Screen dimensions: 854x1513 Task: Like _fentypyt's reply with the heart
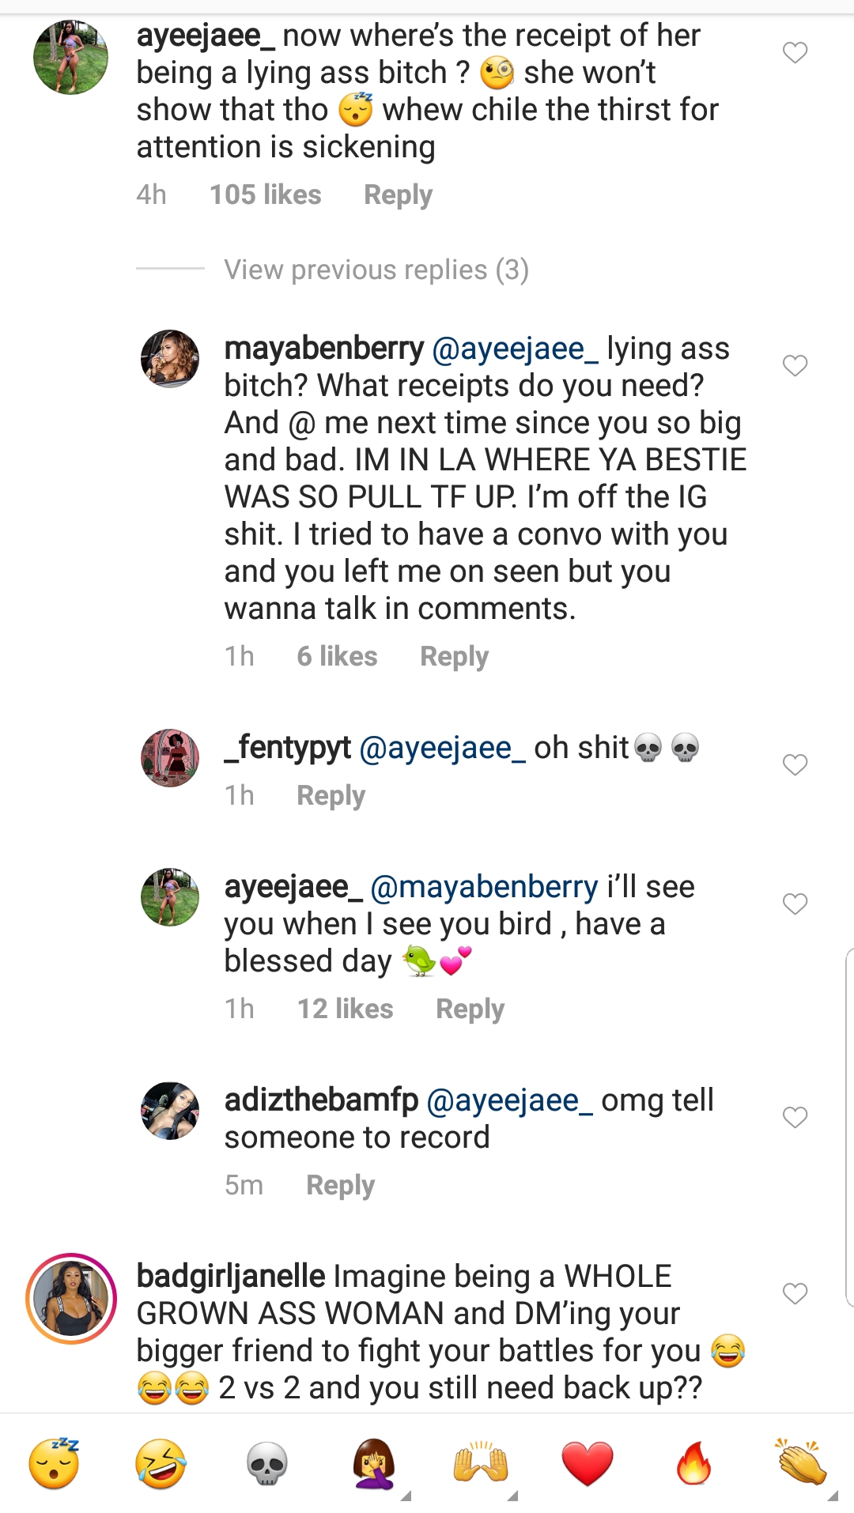(x=795, y=765)
